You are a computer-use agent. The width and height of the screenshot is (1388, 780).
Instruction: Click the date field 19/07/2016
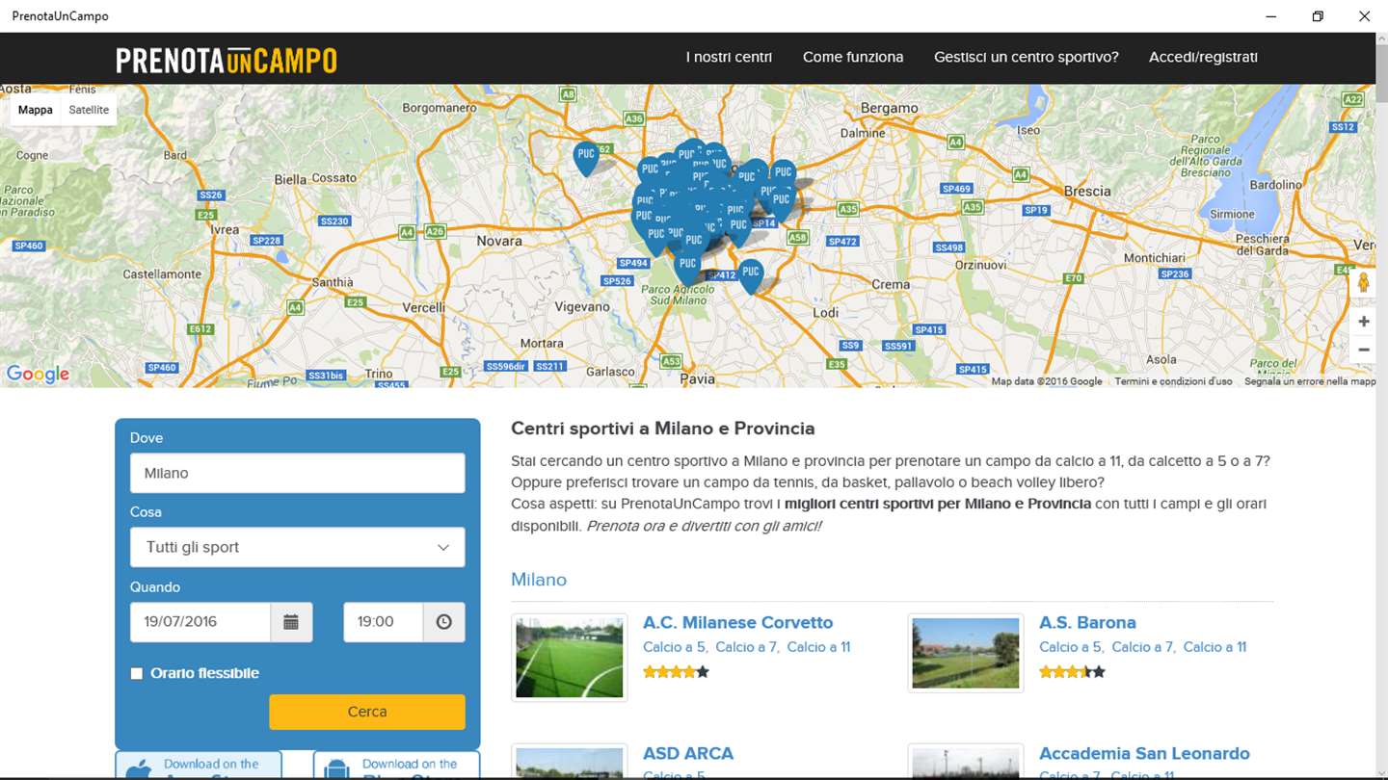tap(200, 622)
